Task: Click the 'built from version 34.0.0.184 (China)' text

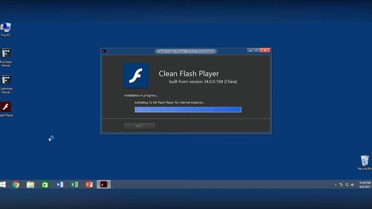Action: click(203, 81)
